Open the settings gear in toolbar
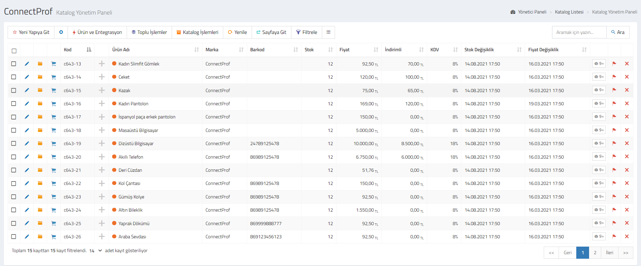Viewport: 641px width, 266px height. pos(61,32)
